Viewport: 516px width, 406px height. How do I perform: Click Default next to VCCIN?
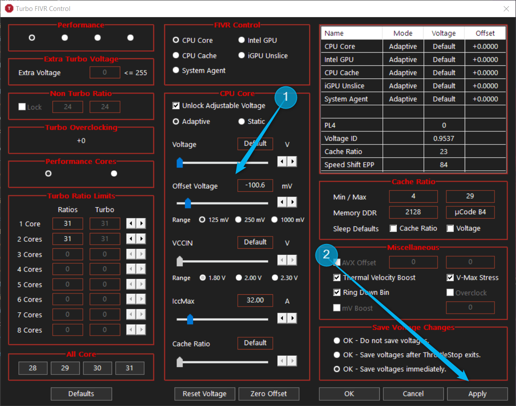point(255,242)
